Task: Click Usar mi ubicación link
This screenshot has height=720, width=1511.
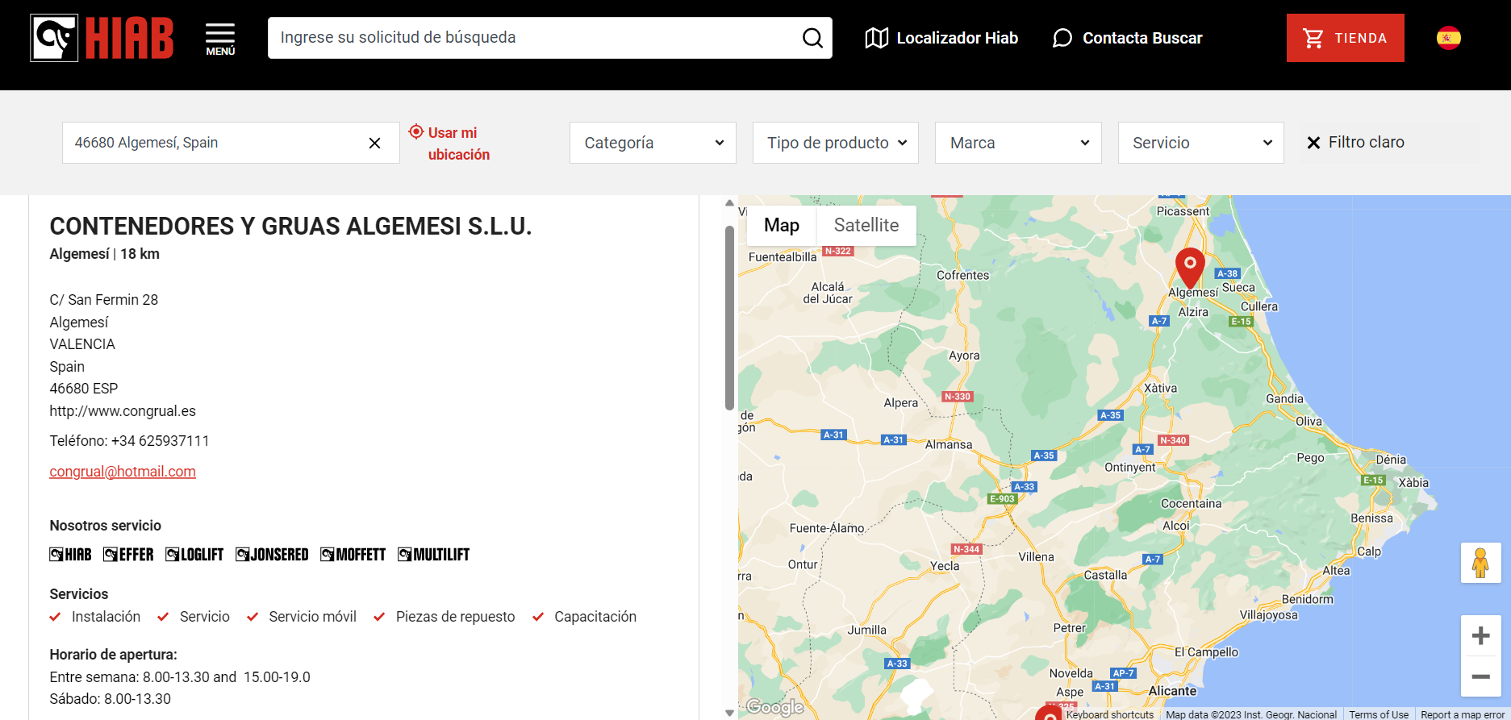Action: point(458,144)
